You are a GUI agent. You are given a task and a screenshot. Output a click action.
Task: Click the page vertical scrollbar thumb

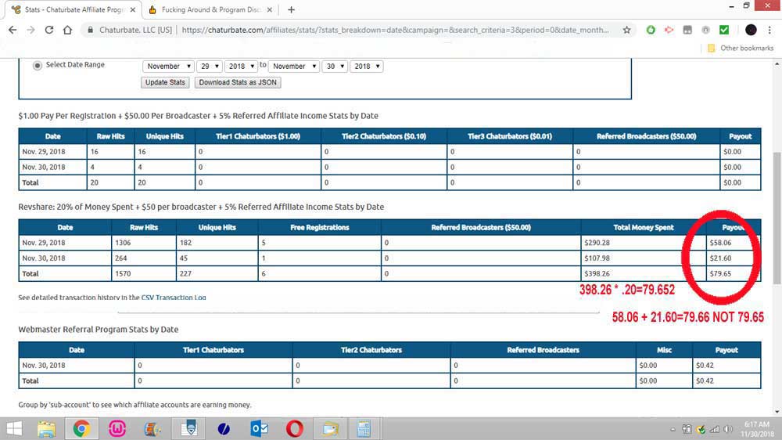tap(777, 218)
